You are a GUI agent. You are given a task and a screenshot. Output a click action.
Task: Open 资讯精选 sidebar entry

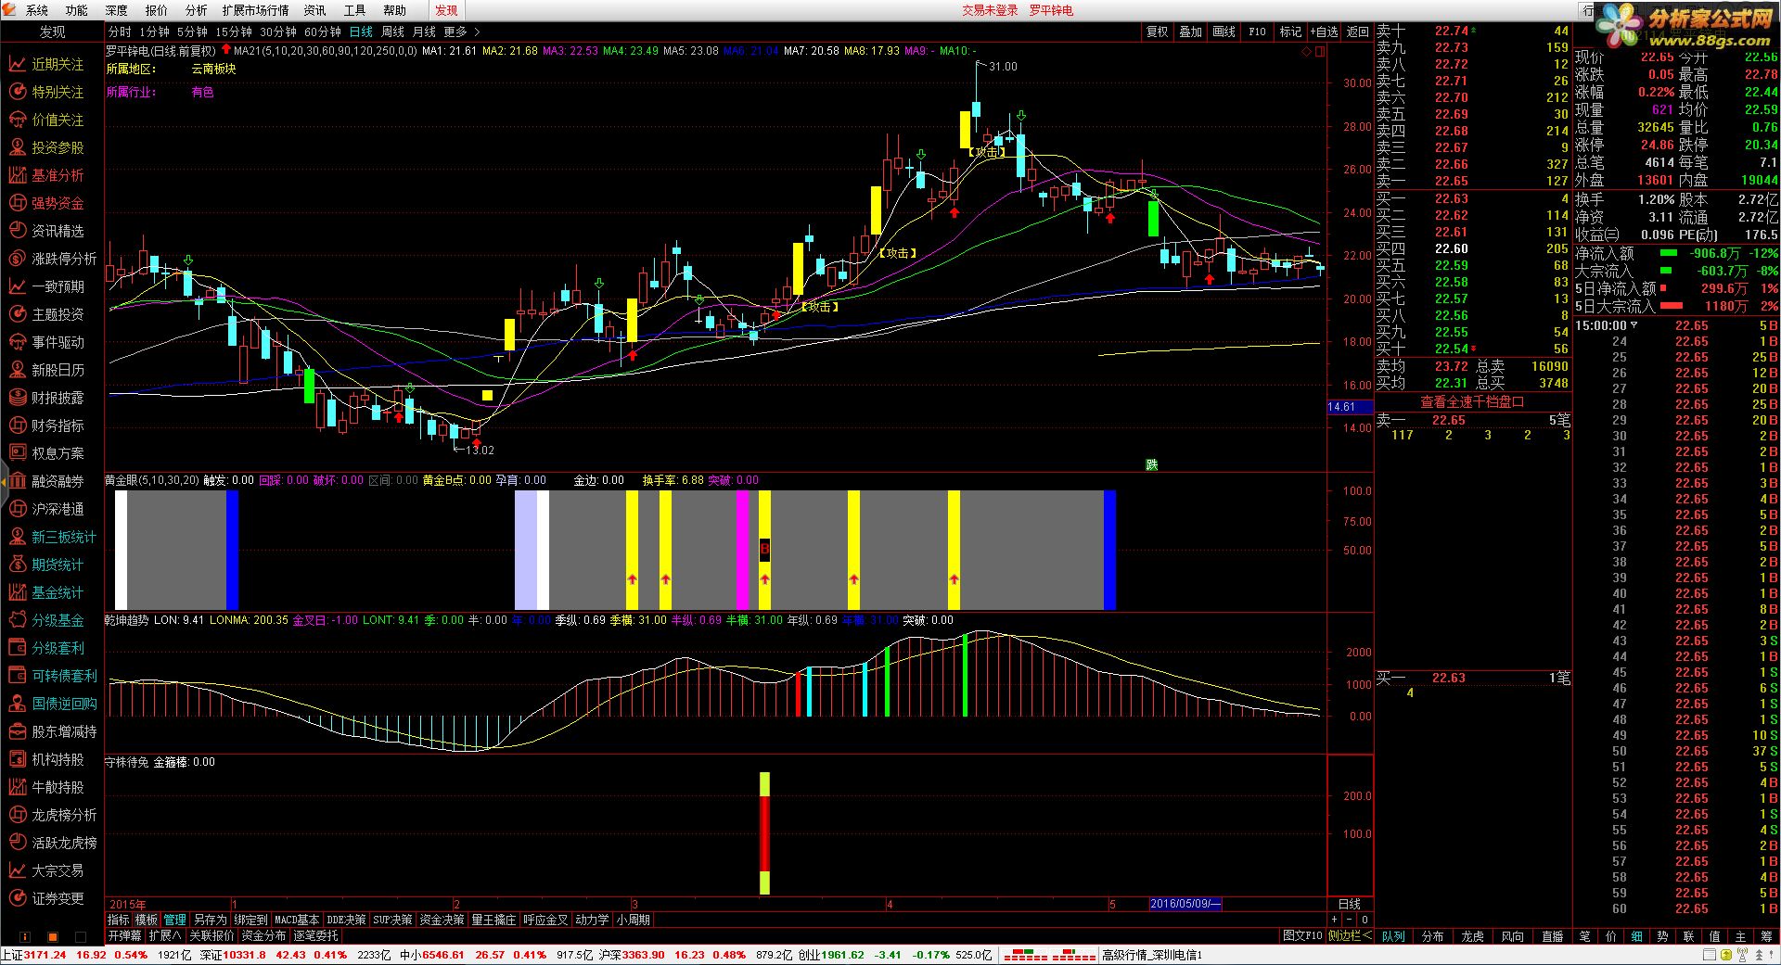click(x=46, y=231)
